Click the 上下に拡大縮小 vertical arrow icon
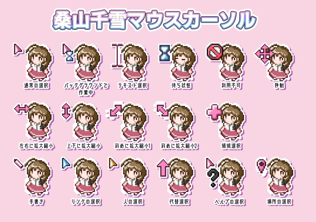This screenshot has width=316, height=222. click(66, 111)
